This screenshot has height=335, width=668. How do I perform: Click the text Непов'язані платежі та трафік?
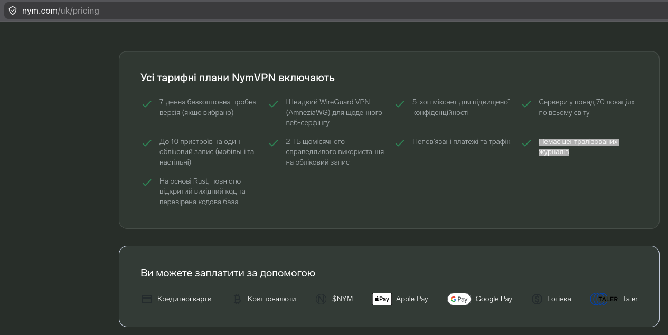[462, 142]
